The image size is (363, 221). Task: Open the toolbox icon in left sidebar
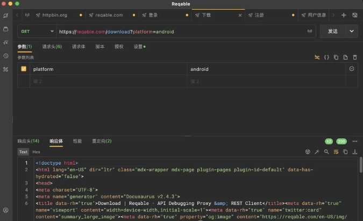pyautogui.click(x=5, y=69)
